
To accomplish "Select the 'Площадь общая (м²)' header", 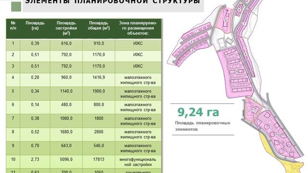I will point(99,25).
